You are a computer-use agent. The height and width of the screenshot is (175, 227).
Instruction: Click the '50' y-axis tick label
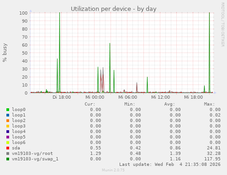tap(25, 53)
